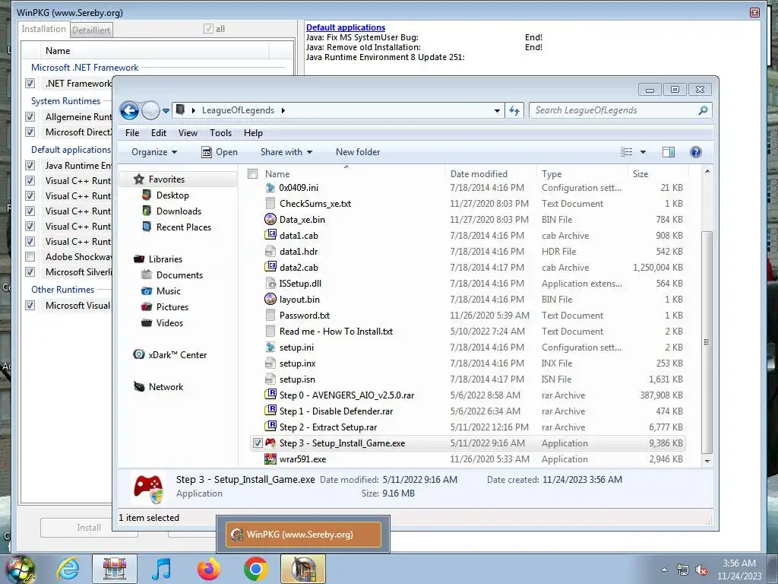Toggle the .NET Framework checkbox in WinPKG
This screenshot has width=778, height=584.
[30, 84]
